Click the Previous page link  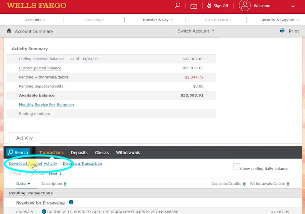point(35,173)
